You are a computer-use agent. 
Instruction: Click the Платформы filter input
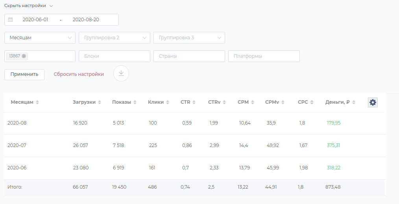coord(264,56)
